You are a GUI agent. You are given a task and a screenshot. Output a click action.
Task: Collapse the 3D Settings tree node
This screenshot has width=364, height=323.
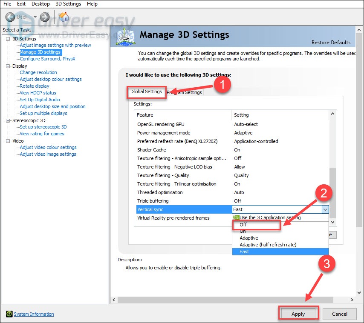[8, 39]
